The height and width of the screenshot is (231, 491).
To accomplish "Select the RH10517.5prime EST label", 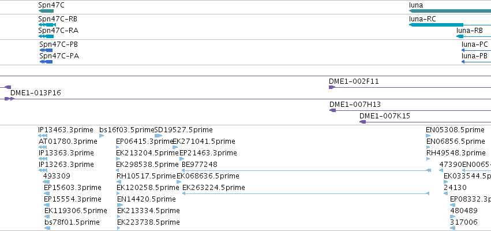I will pos(146,176).
